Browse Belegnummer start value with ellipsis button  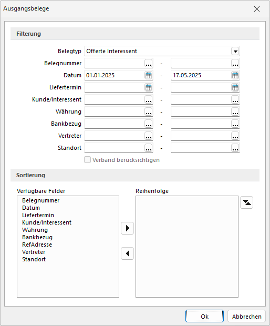click(x=149, y=64)
